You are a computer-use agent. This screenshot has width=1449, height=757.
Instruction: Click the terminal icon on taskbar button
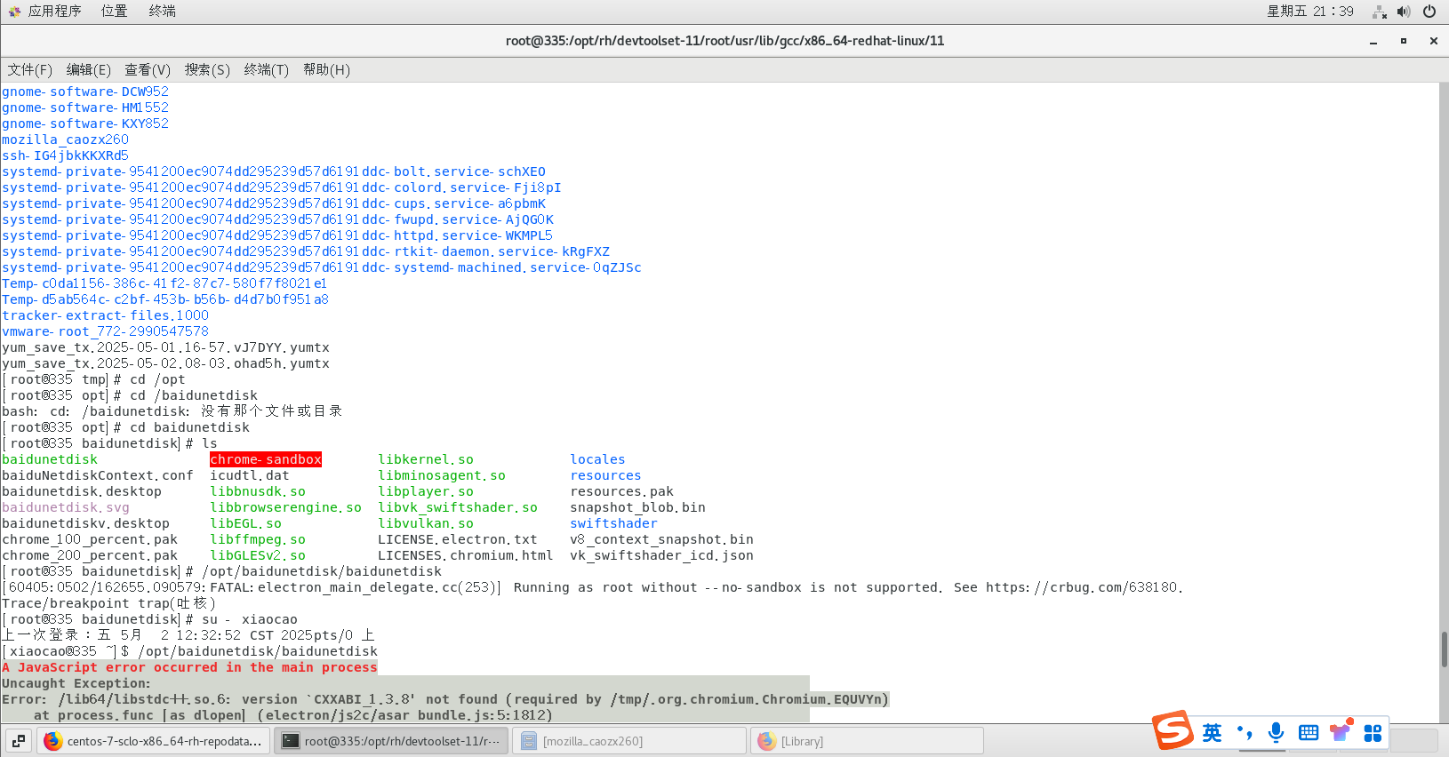[x=291, y=741]
